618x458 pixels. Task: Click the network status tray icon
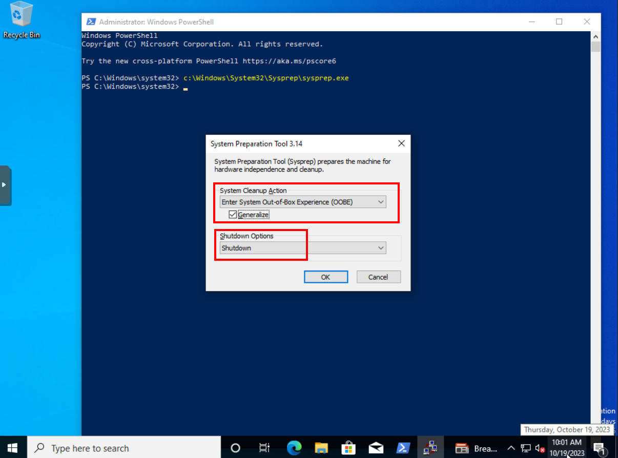tap(526, 448)
